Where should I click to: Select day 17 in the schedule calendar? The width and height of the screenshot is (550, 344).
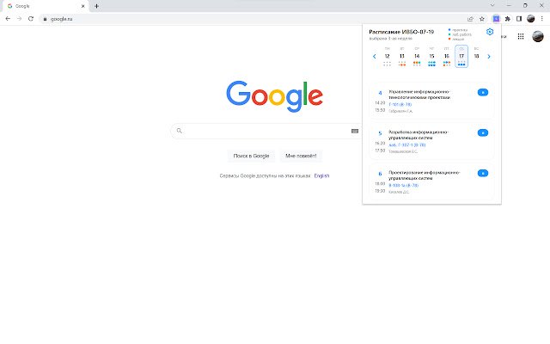pos(461,56)
